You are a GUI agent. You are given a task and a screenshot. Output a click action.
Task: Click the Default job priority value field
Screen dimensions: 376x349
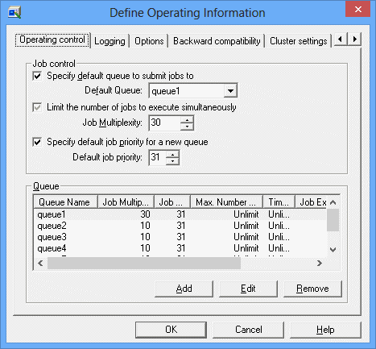(x=157, y=157)
